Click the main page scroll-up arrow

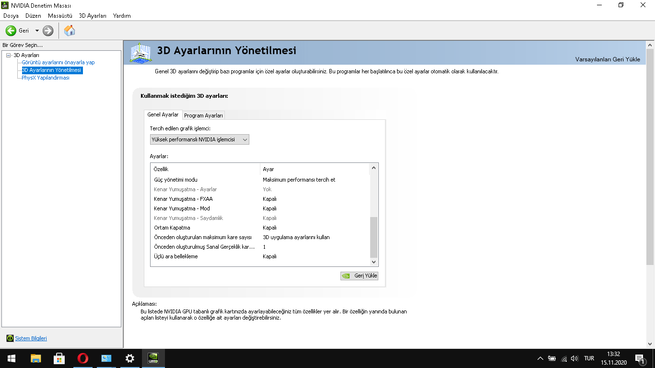tap(650, 45)
